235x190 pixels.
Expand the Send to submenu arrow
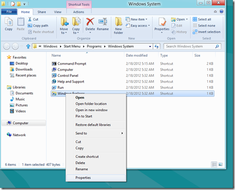pos(122,133)
